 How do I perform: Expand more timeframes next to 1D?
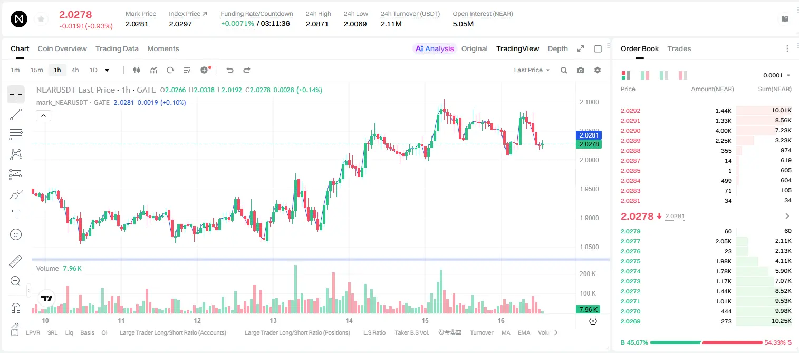coord(108,70)
